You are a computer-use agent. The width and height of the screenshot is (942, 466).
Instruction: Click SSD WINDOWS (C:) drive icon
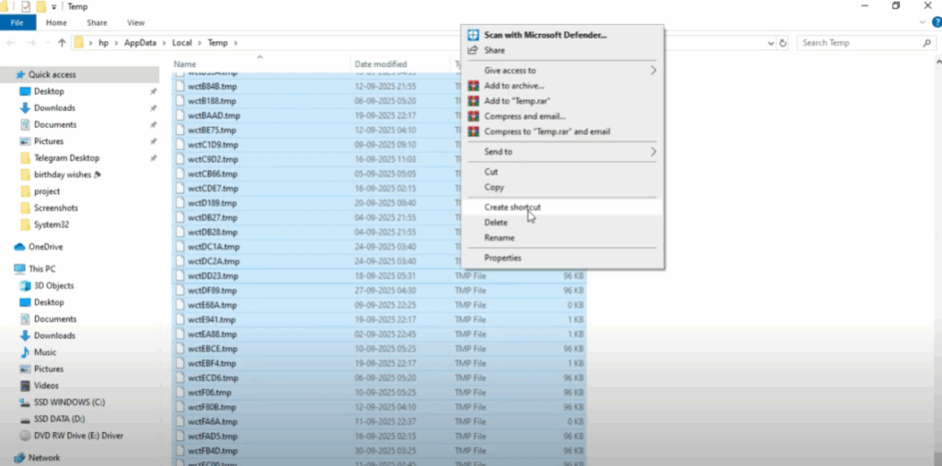coord(25,403)
